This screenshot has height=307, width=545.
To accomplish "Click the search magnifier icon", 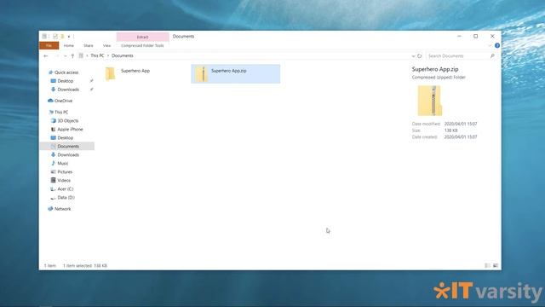I will point(492,55).
